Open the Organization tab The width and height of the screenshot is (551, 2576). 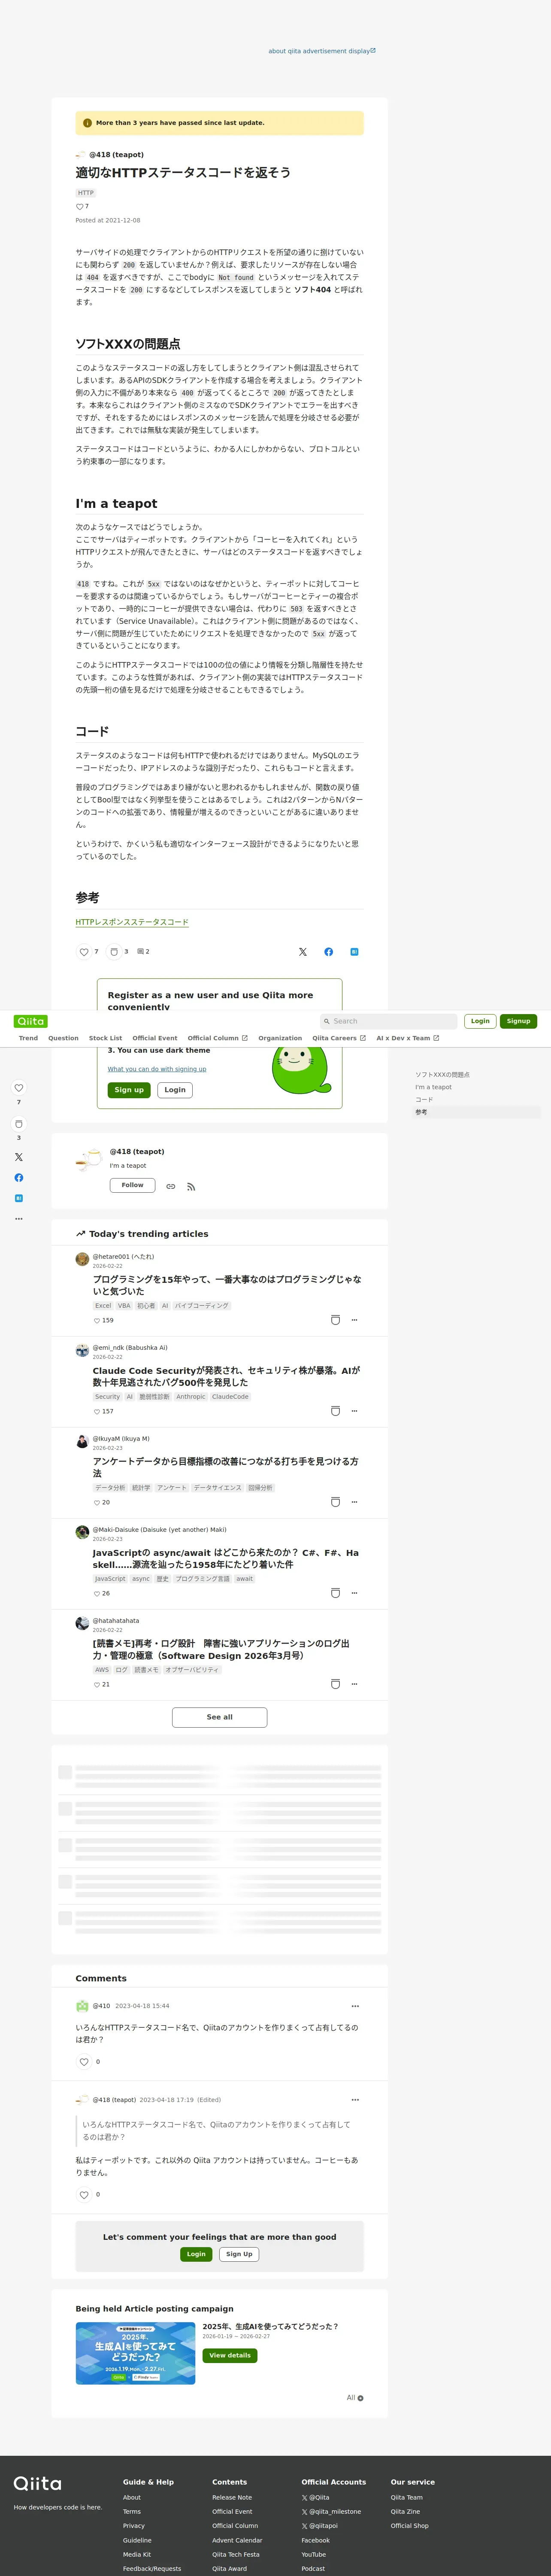pyautogui.click(x=280, y=1038)
